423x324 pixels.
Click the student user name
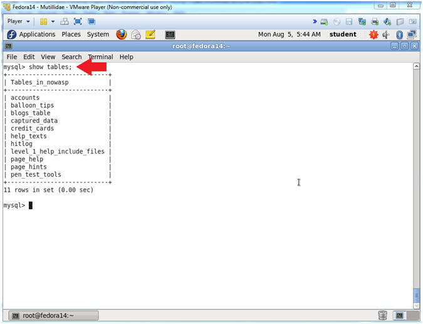[x=343, y=34]
